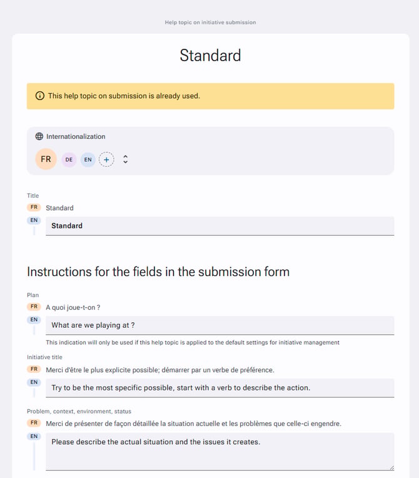Click the textarea resize handle corner
This screenshot has height=478, width=419.
click(391, 467)
